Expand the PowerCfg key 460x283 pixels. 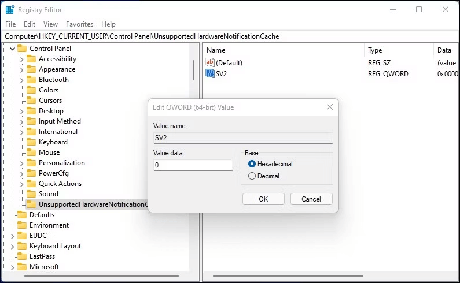pos(21,174)
